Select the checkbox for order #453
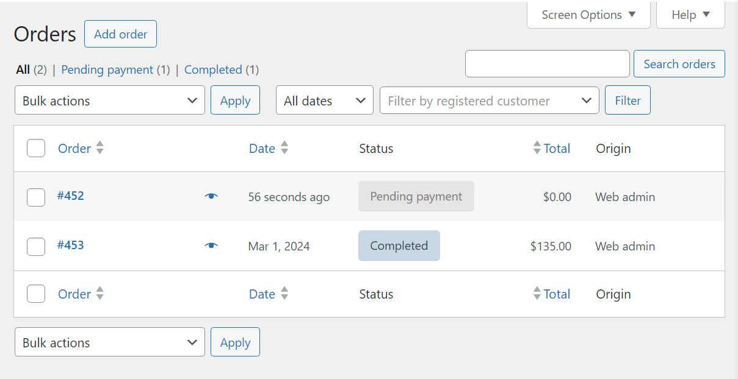Image resolution: width=738 pixels, height=379 pixels. 35,246
